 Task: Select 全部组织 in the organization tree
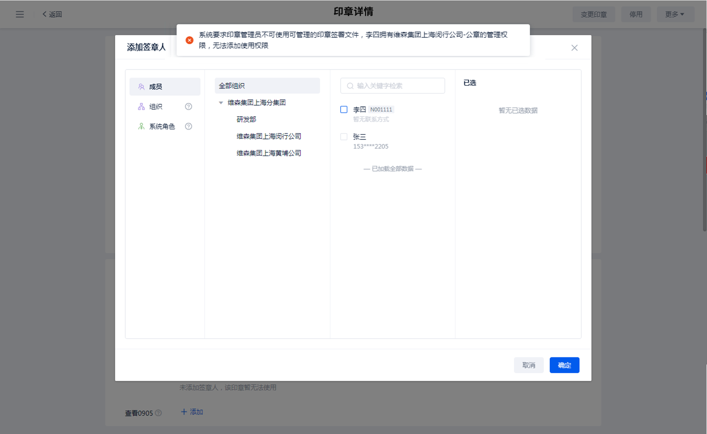pos(267,86)
